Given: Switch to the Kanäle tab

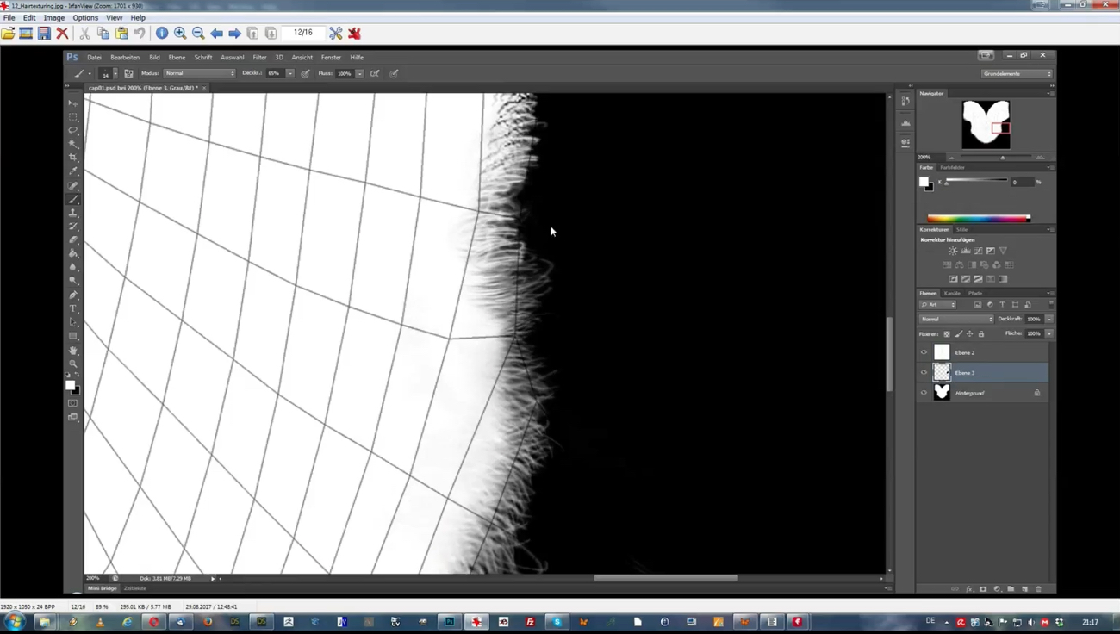Looking at the screenshot, I should tap(952, 294).
